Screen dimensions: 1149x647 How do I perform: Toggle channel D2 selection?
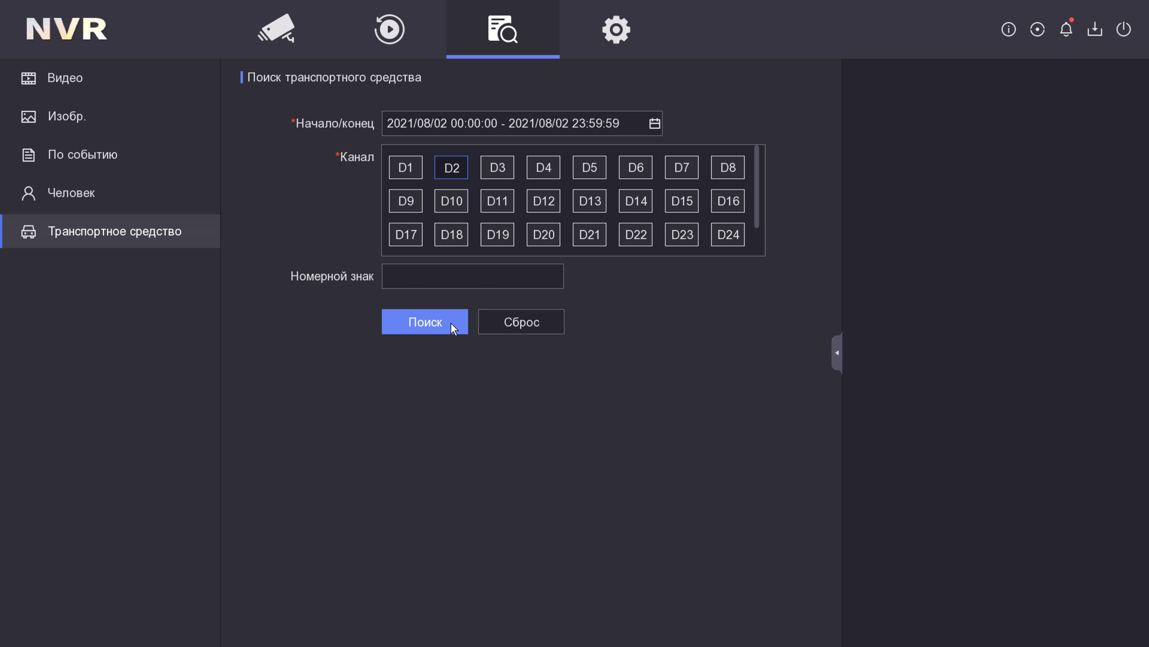451,167
